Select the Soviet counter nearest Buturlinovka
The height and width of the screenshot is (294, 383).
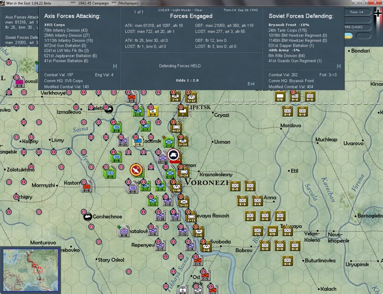pos(288,261)
